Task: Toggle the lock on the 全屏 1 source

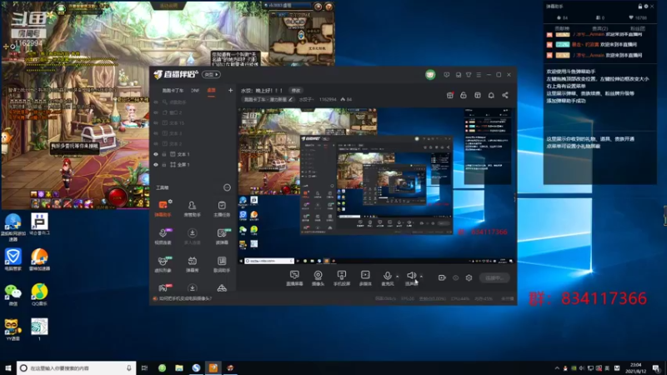Action: click(x=164, y=164)
